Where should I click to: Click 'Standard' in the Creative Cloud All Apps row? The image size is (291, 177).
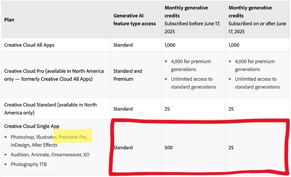(123, 45)
